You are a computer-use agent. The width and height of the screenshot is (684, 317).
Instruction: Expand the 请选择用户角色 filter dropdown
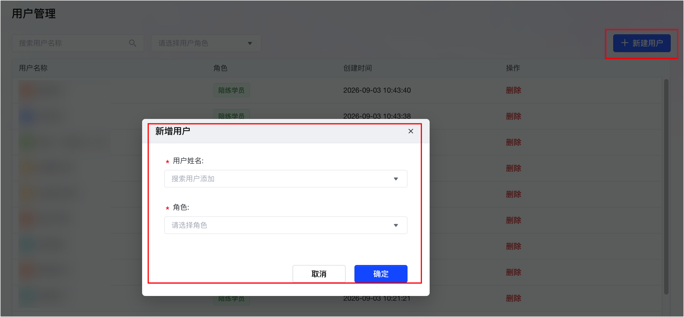[206, 43]
